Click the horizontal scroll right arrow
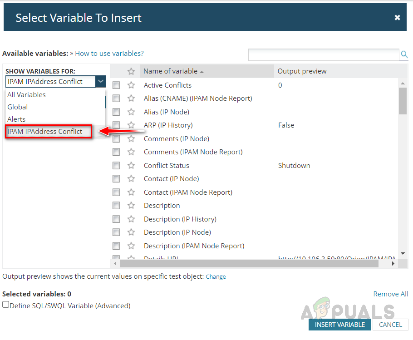 tap(393, 263)
